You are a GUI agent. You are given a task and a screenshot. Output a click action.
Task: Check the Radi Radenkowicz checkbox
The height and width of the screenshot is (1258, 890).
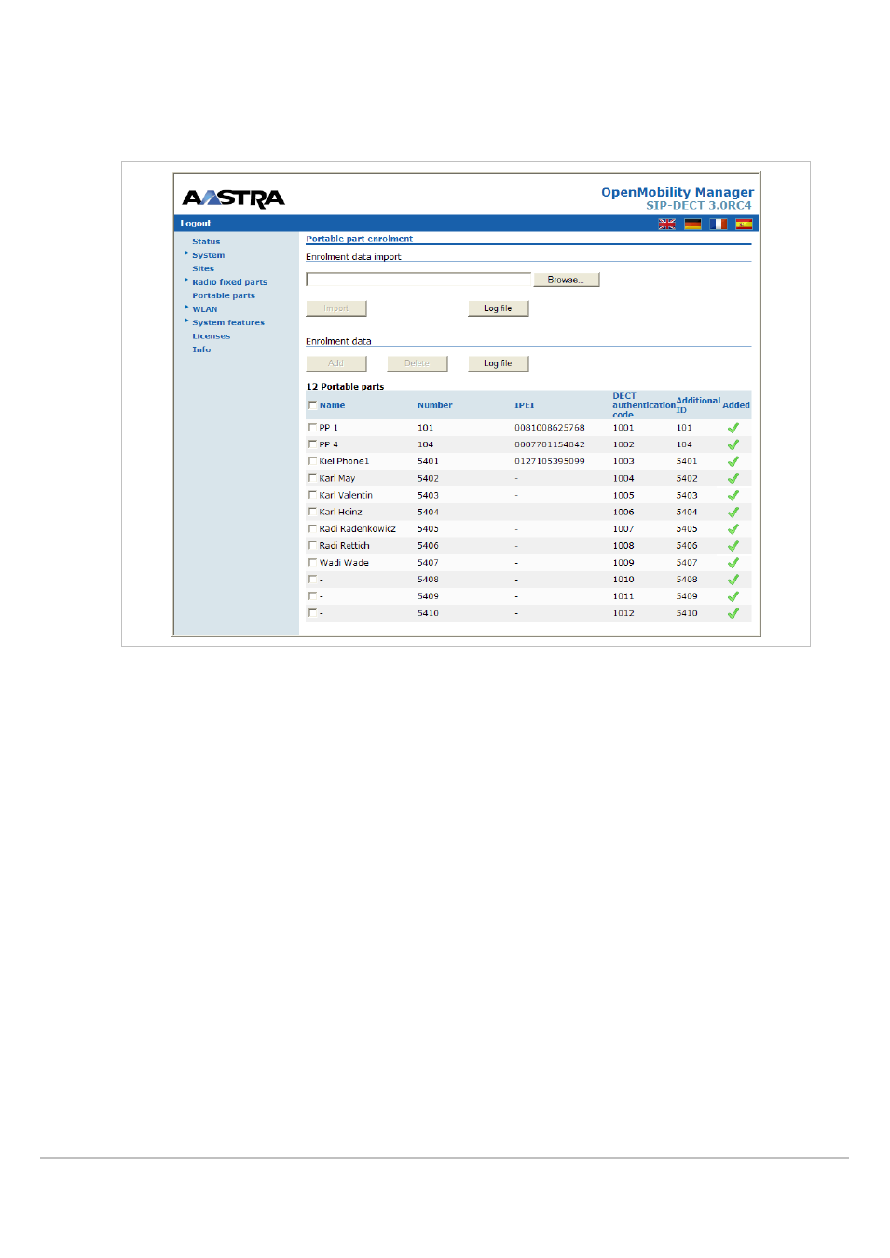[312, 527]
